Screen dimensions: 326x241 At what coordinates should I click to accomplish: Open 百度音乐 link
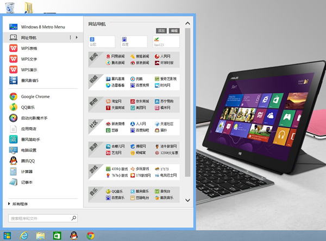116,198
